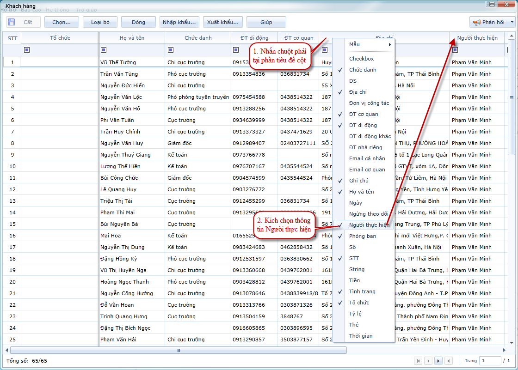This screenshot has height=370, width=518.
Task: Open the Phản hồi dropdown arrow
Action: pyautogui.click(x=512, y=22)
